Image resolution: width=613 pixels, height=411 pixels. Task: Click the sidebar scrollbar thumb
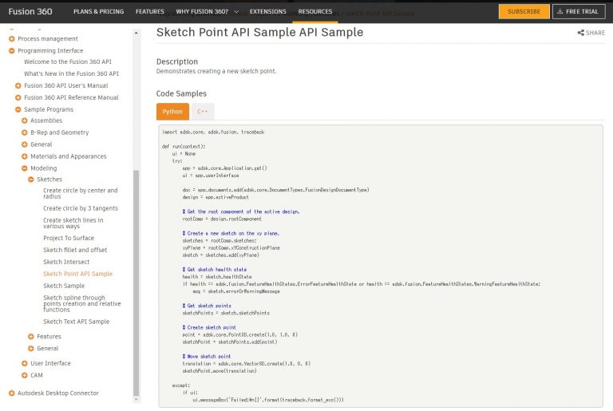click(136, 283)
